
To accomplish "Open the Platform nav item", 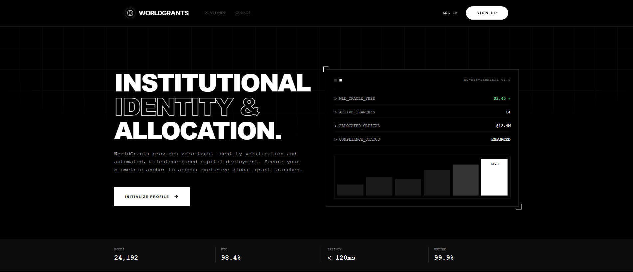I will point(215,13).
